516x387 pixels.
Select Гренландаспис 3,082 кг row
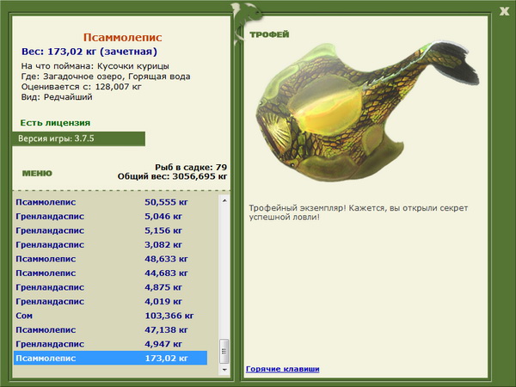point(111,244)
